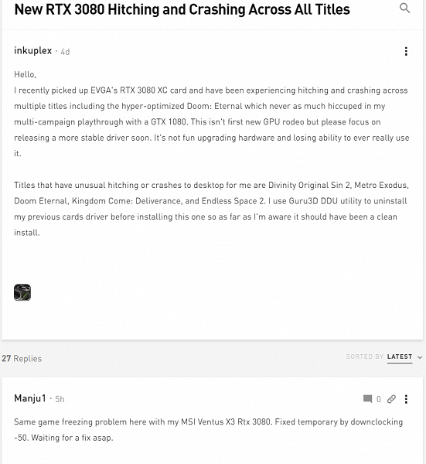
Task: Click the thread title heading
Action: point(182,9)
